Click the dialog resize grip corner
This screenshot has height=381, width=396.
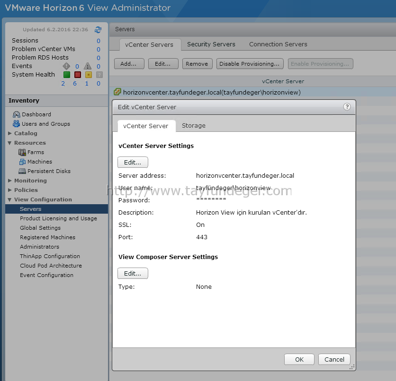[352, 367]
